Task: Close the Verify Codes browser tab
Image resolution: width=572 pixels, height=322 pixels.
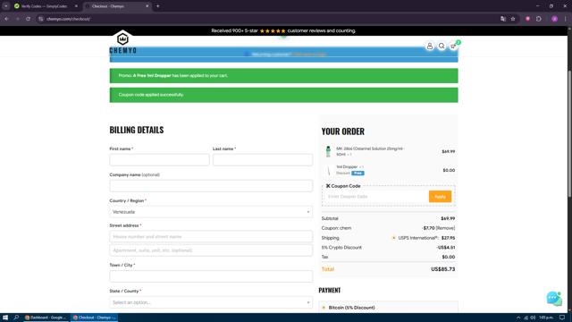Action: [76, 6]
